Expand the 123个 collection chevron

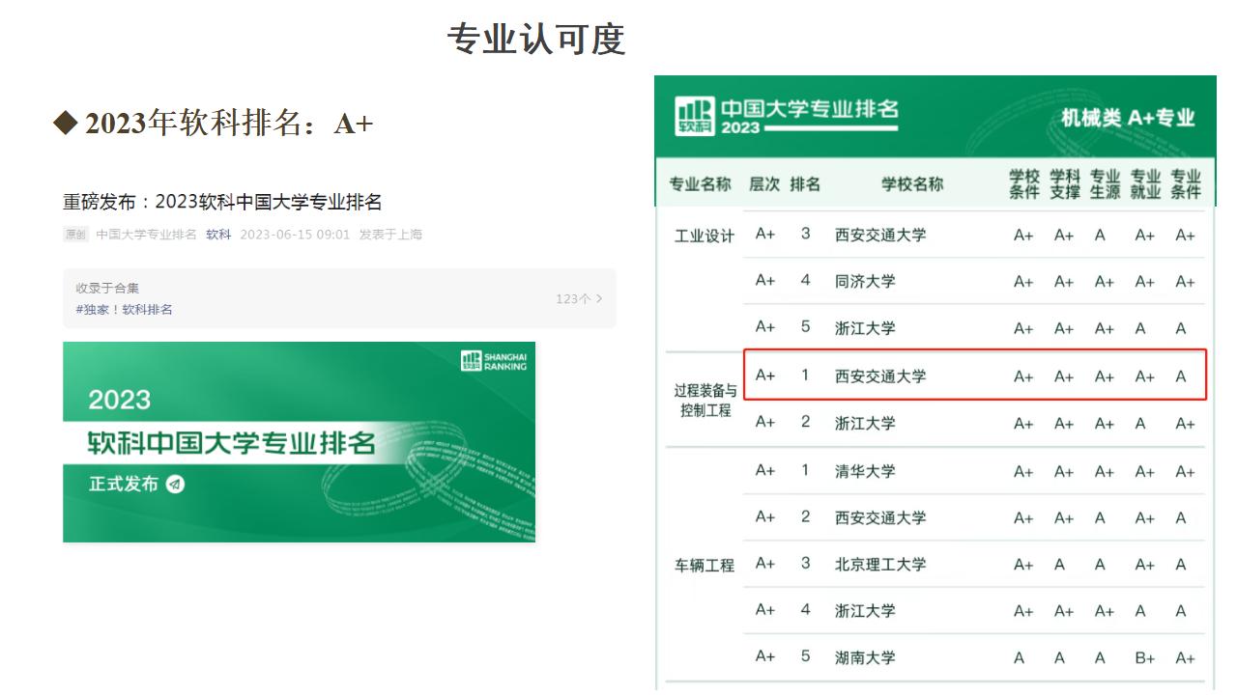tap(599, 298)
